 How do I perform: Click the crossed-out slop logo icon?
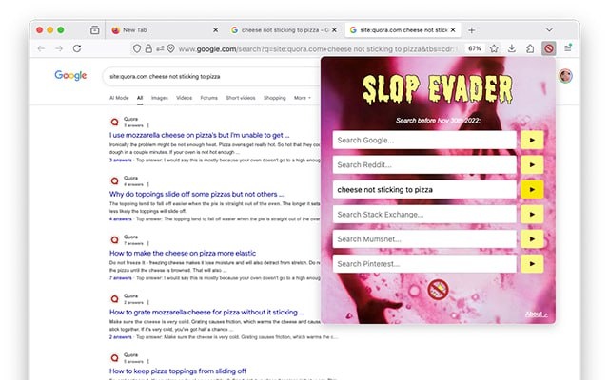click(438, 289)
